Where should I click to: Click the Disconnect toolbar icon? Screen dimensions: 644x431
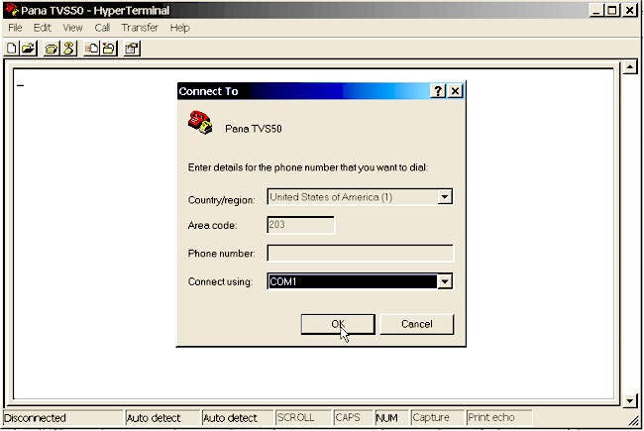coord(68,48)
